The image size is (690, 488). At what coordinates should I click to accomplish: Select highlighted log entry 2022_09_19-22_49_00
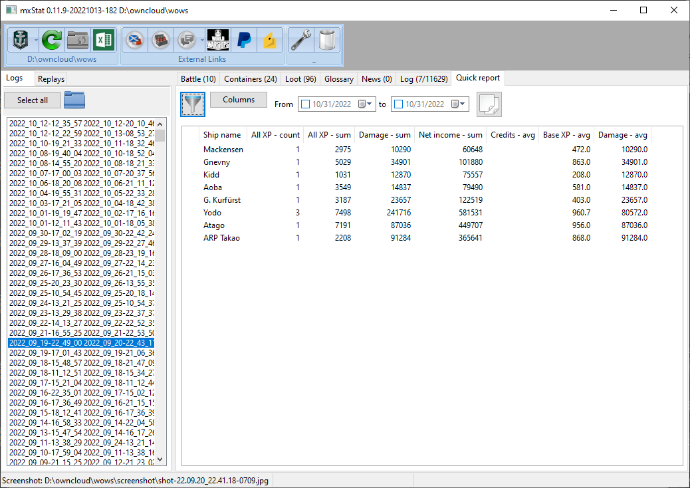[x=81, y=343]
